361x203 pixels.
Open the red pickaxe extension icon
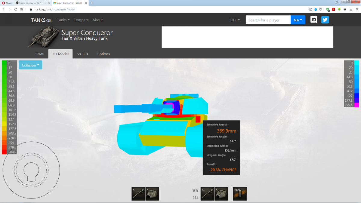pyautogui.click(x=334, y=9)
